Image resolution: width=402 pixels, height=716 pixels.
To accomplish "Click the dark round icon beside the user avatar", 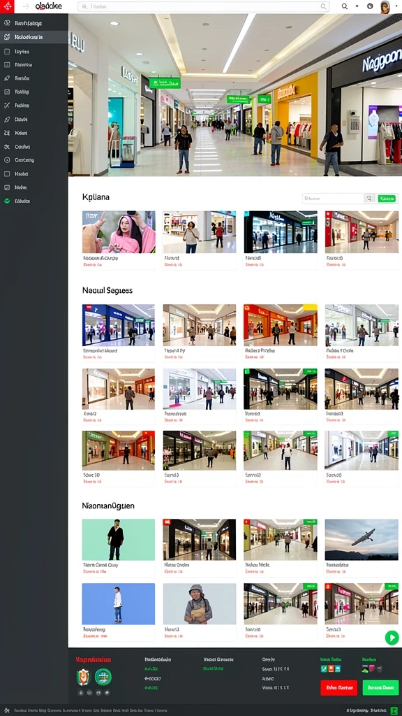I will [370, 6].
